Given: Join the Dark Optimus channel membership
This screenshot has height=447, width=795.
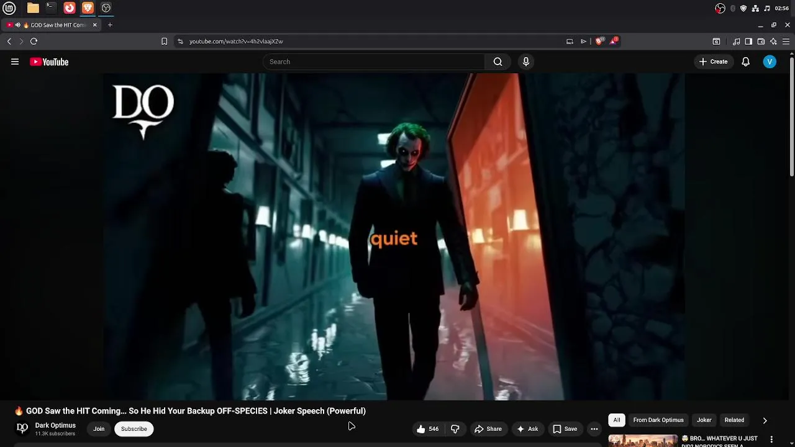Looking at the screenshot, I should [x=99, y=429].
